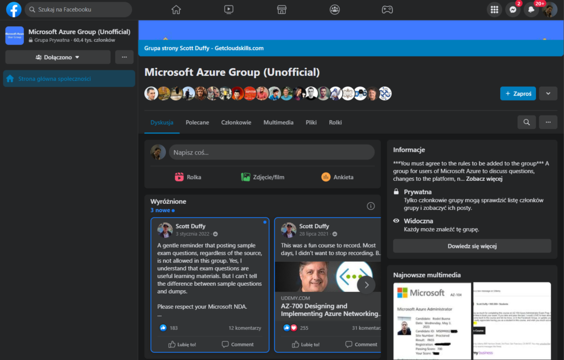Switch to the Dyskusja tab
Image resolution: width=564 pixels, height=360 pixels.
[162, 123]
